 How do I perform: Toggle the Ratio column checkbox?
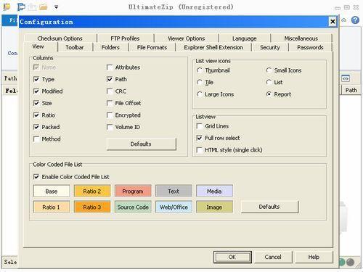point(36,115)
